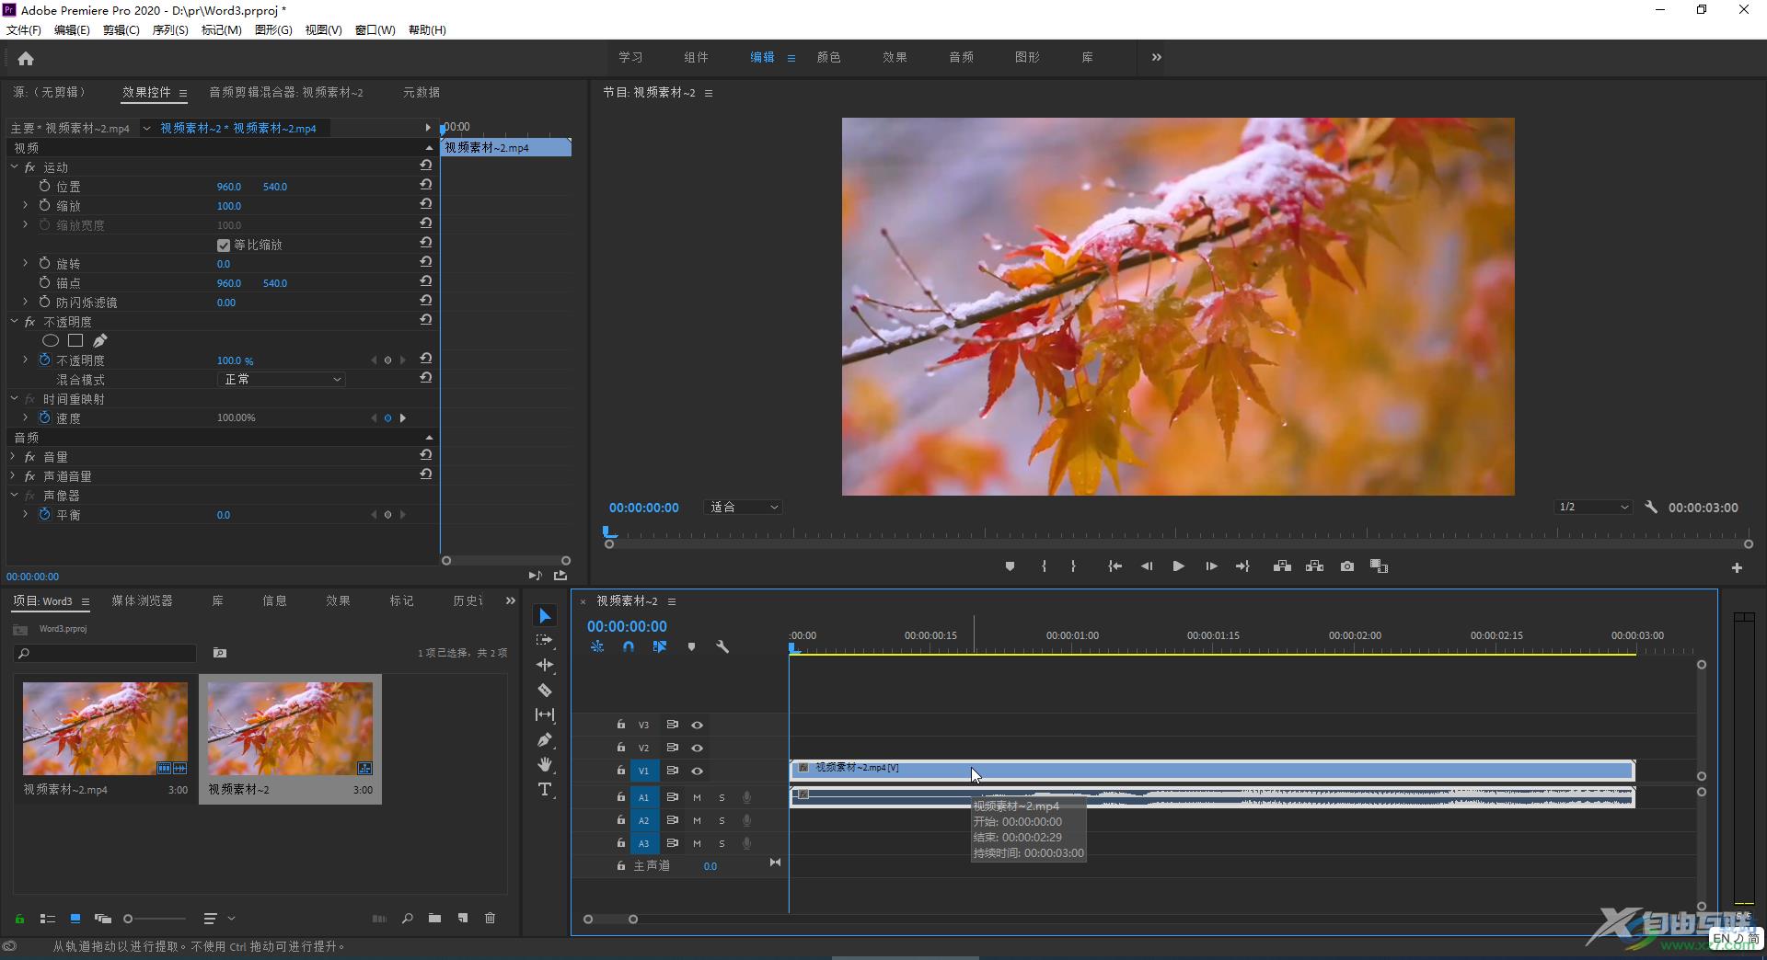
Task: Select the Hand tool
Action: click(545, 764)
